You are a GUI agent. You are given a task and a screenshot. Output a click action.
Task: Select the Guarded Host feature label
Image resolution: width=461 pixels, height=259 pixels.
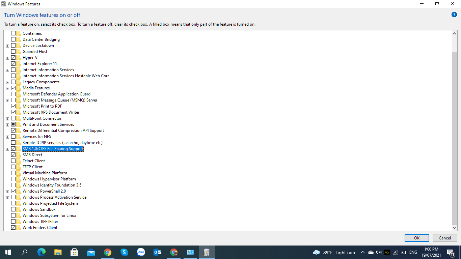pos(35,52)
